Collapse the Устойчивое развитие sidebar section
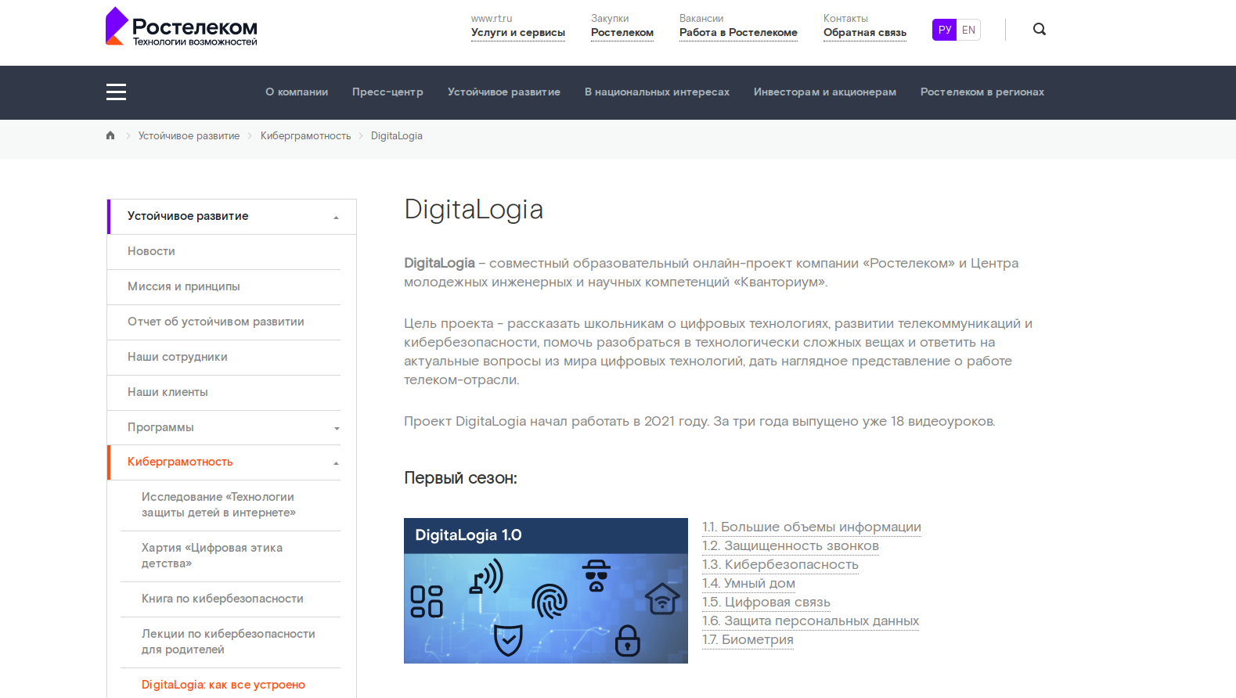The height and width of the screenshot is (698, 1236). [x=336, y=218]
